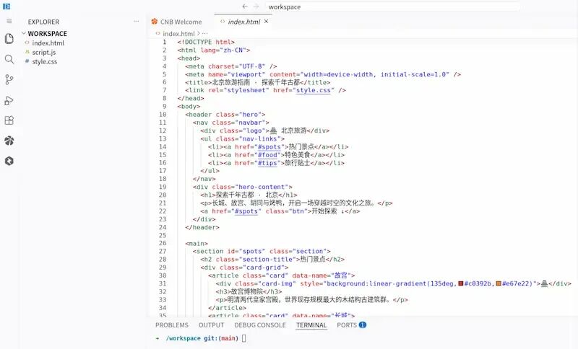Click the app logo in top-left corner
The height and width of the screenshot is (349, 578).
coord(7,6)
